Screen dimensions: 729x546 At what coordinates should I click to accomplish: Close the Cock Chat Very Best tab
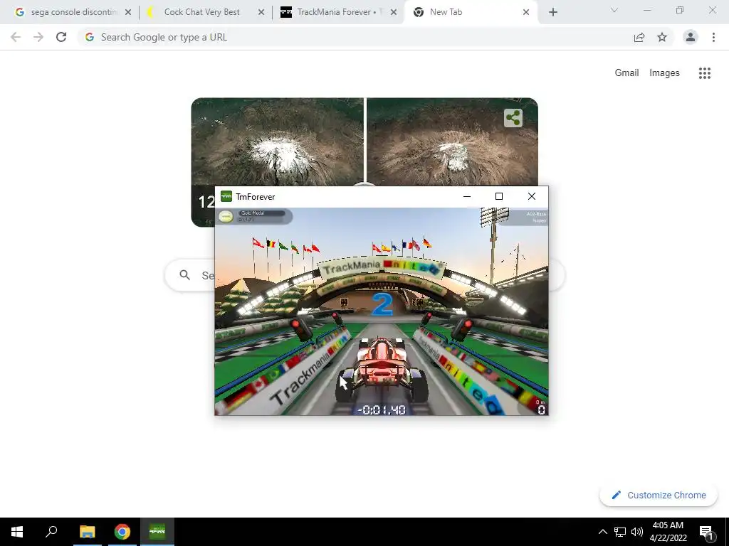261,12
